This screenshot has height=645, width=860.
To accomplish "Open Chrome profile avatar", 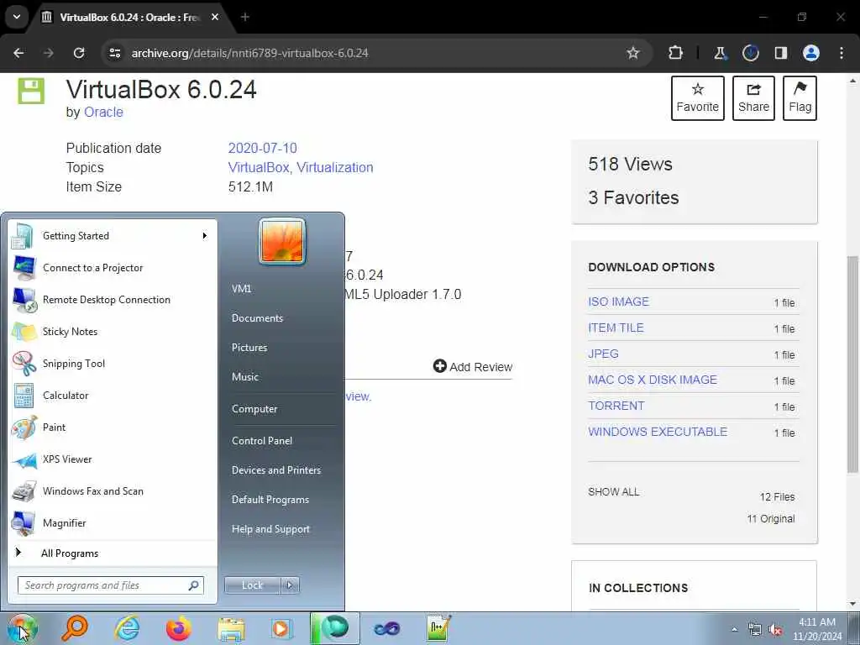I will 811,53.
